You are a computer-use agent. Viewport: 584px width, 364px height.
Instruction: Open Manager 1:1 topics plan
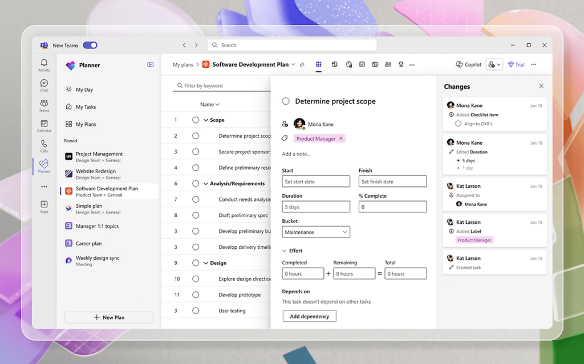click(x=109, y=226)
